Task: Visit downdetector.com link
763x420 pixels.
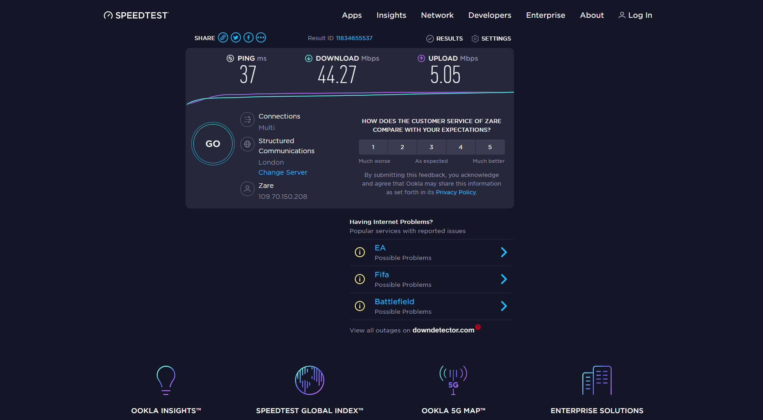Action: pos(443,330)
